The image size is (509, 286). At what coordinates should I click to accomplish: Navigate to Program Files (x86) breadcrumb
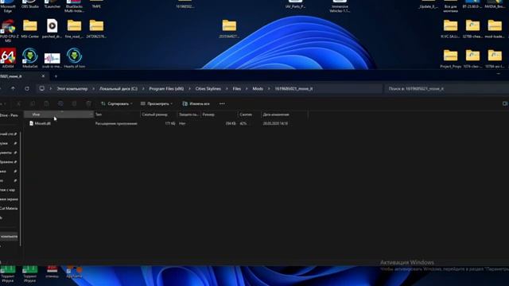166,88
